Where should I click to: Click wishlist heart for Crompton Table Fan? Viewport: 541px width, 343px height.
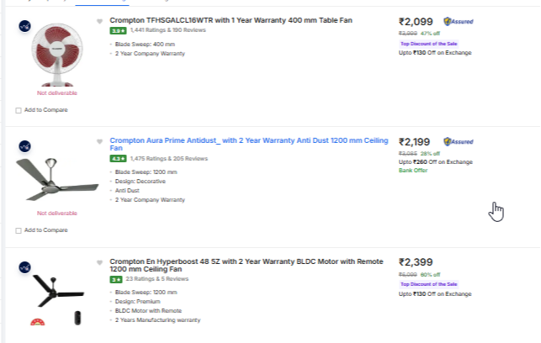tap(99, 21)
